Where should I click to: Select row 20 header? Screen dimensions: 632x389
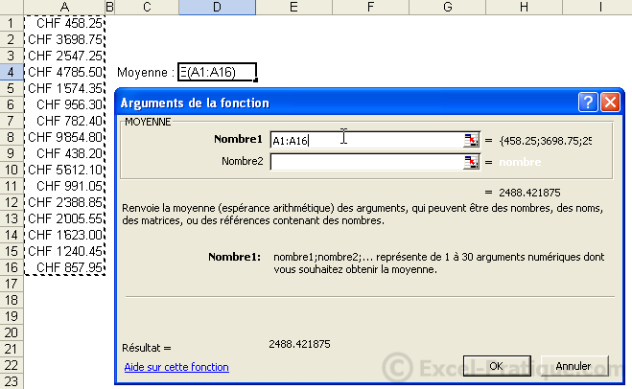tap(12, 332)
